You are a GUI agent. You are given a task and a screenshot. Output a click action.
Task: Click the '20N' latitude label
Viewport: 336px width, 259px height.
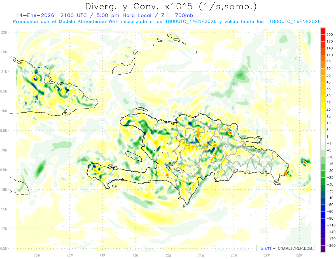[x=4, y=111]
